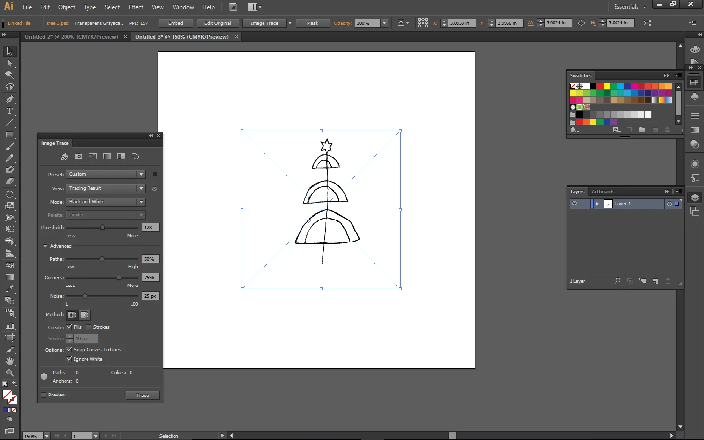Open the Essentials workspace switcher

point(630,7)
